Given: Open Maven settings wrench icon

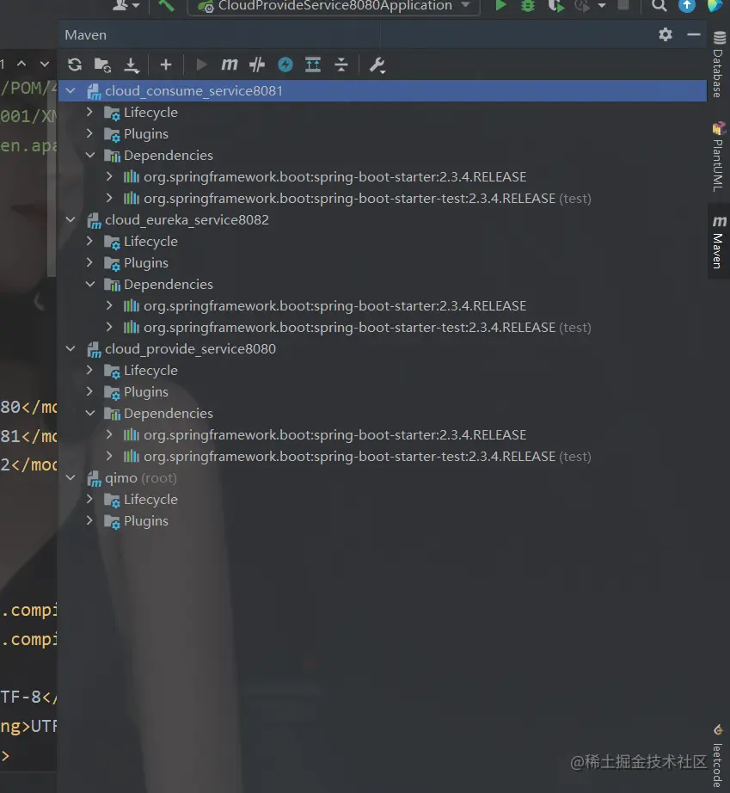Looking at the screenshot, I should click(x=377, y=65).
